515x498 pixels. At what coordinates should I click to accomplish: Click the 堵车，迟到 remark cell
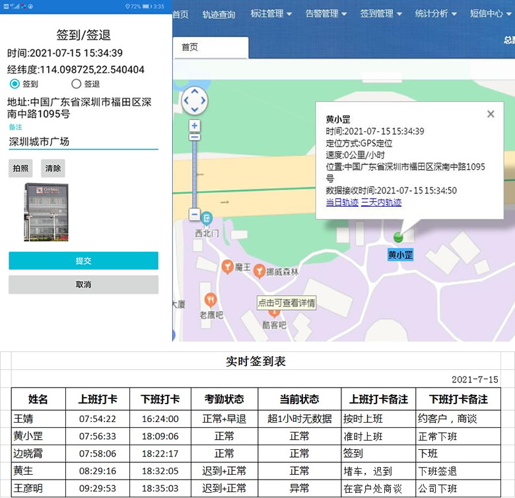pyautogui.click(x=379, y=471)
